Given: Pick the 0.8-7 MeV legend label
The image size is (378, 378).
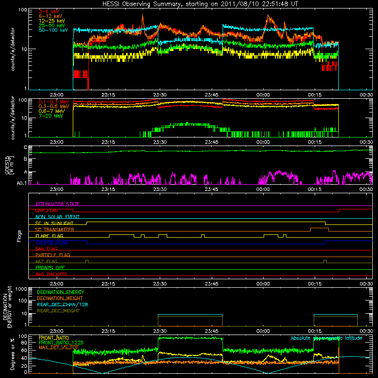Looking at the screenshot, I should (52, 111).
